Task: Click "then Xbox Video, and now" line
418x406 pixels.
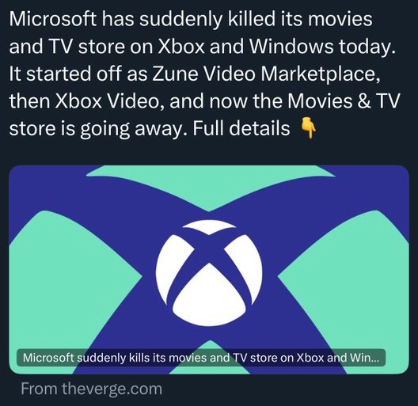Action: 129,101
